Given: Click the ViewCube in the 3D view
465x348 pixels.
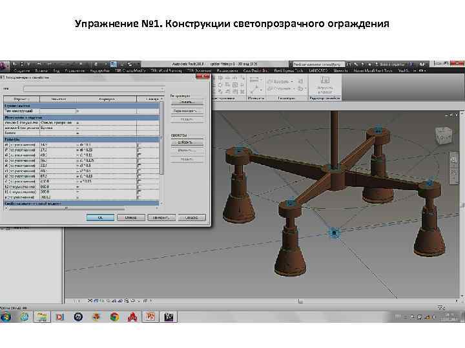Looking at the screenshot, I should (444, 135).
